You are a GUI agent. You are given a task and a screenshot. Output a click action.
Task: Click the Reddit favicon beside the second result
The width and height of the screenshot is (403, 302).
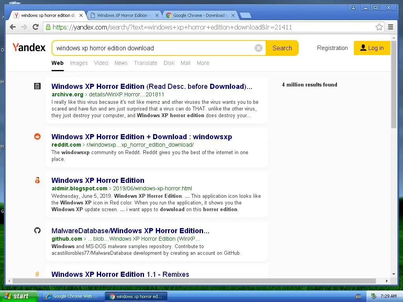click(x=37, y=136)
